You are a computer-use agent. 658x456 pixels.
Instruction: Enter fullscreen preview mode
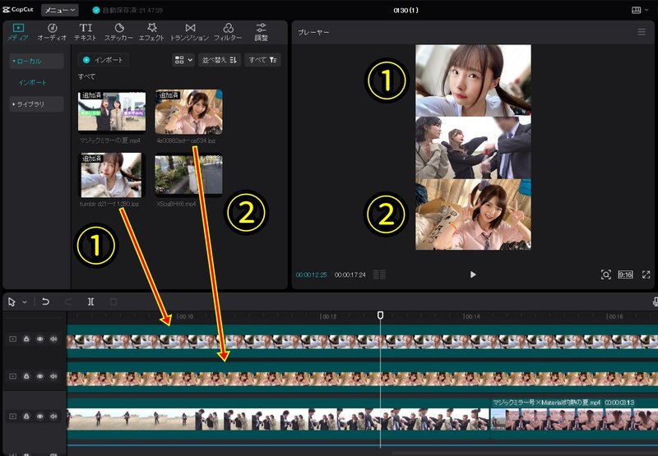point(646,274)
